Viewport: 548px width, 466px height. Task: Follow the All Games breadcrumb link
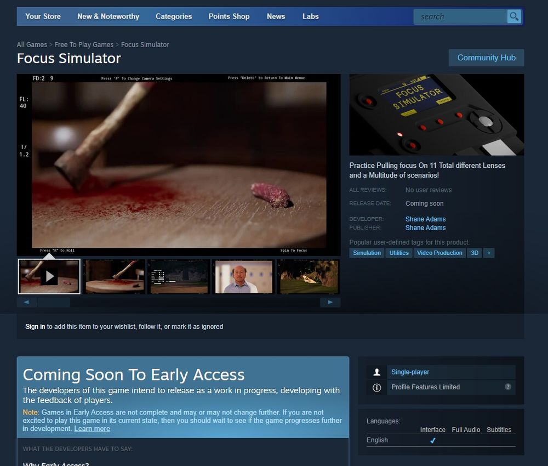point(32,44)
